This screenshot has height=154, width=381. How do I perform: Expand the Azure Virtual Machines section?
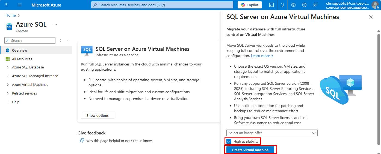(30, 85)
